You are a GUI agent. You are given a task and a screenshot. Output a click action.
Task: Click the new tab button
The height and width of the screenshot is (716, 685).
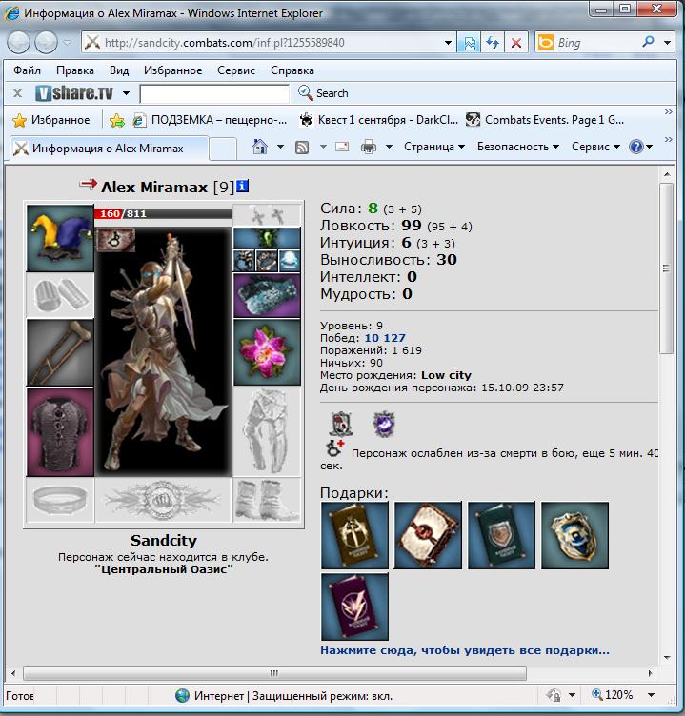pos(223,149)
